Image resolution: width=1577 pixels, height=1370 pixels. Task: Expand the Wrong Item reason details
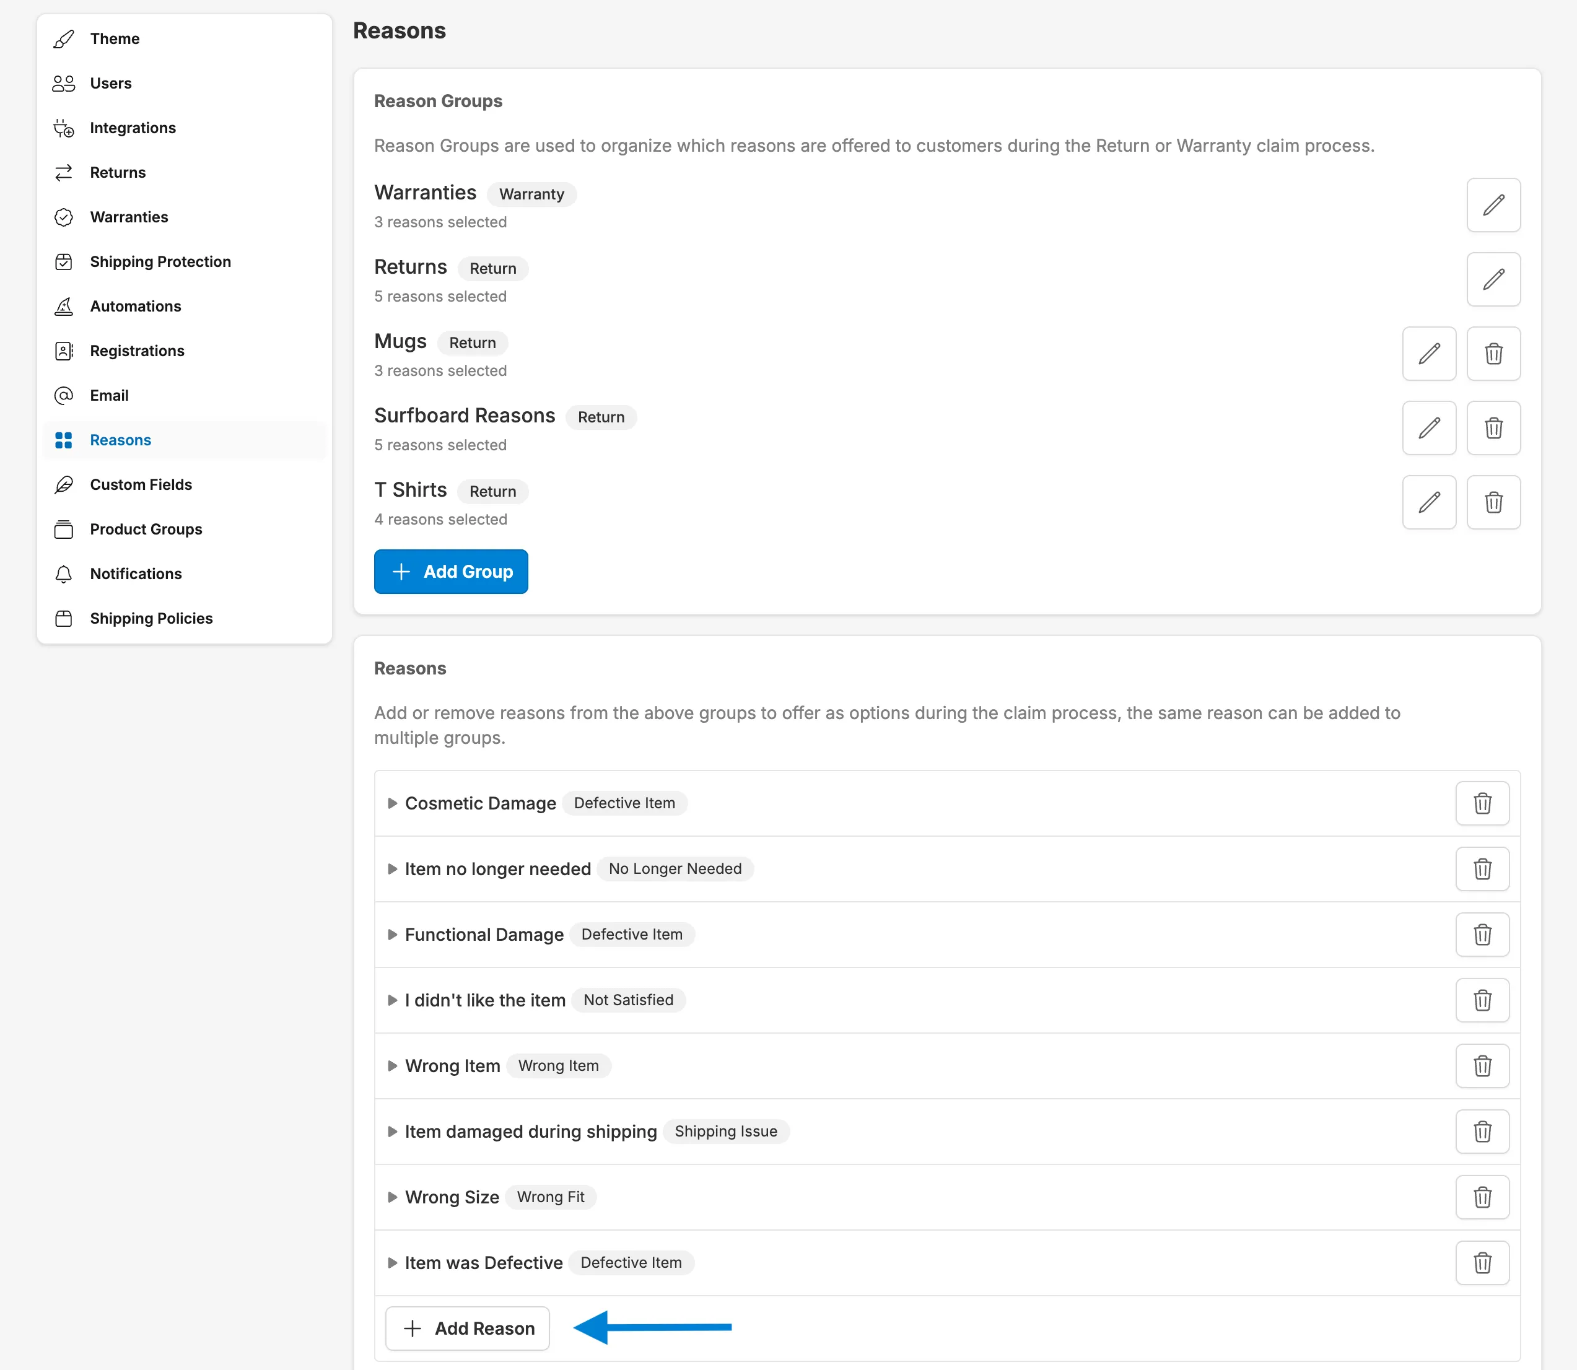393,1066
